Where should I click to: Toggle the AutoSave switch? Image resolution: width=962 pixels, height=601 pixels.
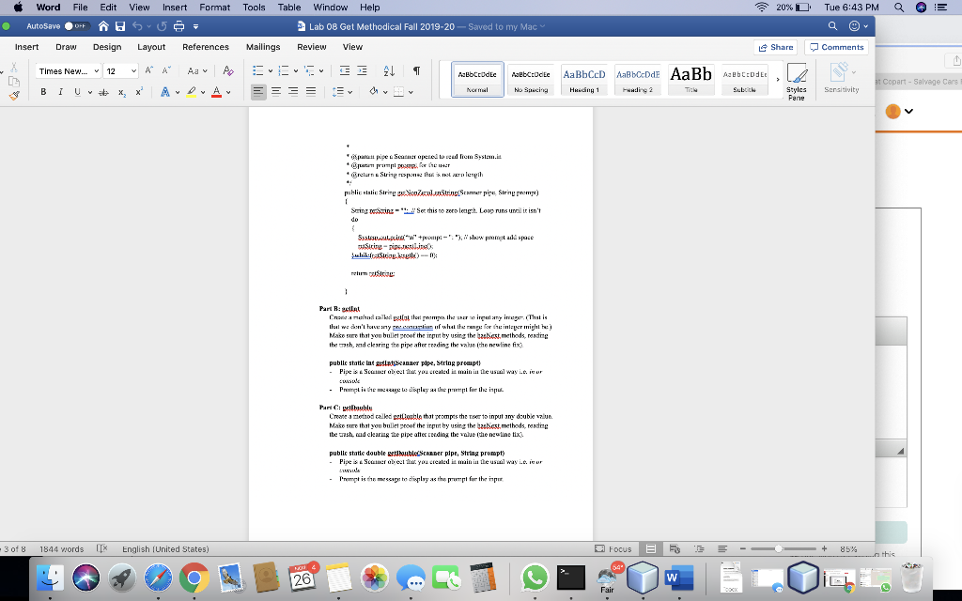(x=77, y=26)
